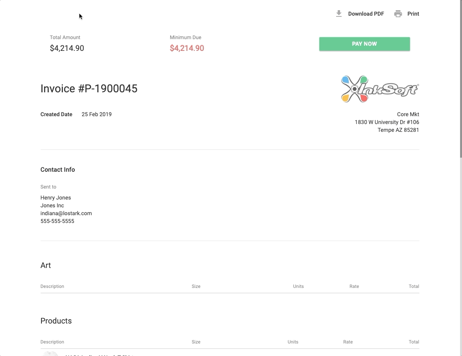The height and width of the screenshot is (356, 462).
Task: Click the Download PDF text label
Action: click(366, 14)
